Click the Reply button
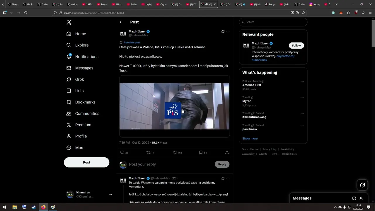The width and height of the screenshot is (375, 211). (222, 164)
